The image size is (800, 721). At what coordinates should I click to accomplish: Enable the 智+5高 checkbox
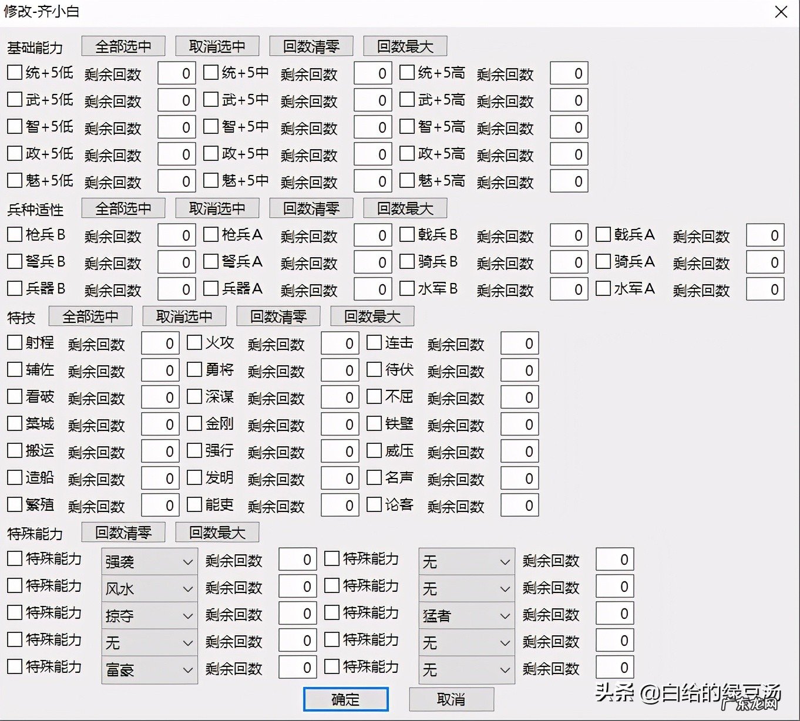[406, 126]
